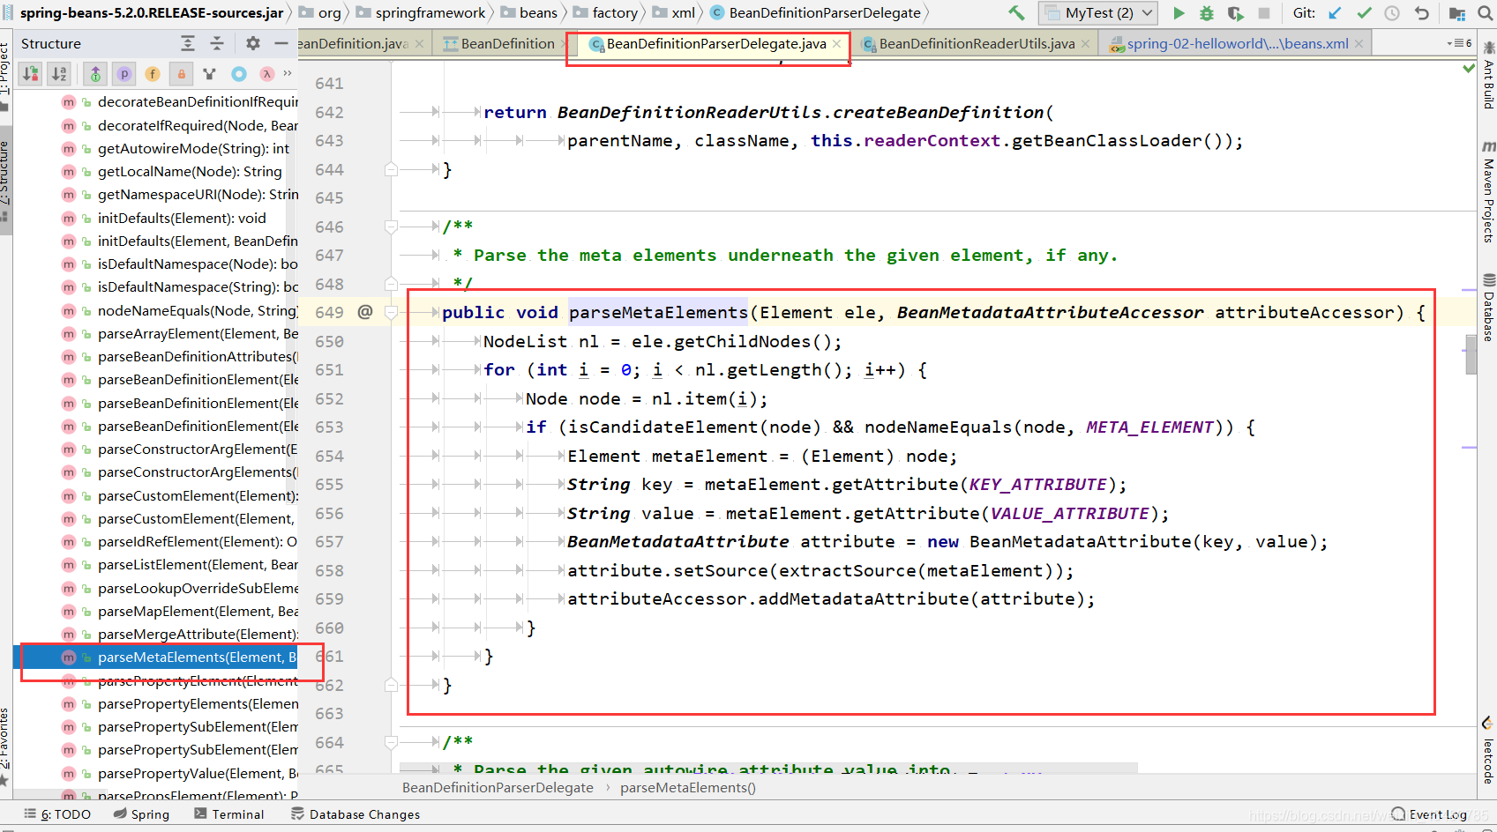Hide the Structure tool window
Viewport: 1497px width, 832px height.
(x=281, y=43)
